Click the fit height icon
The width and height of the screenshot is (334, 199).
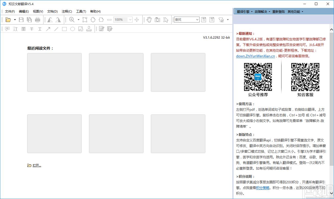click(x=93, y=20)
